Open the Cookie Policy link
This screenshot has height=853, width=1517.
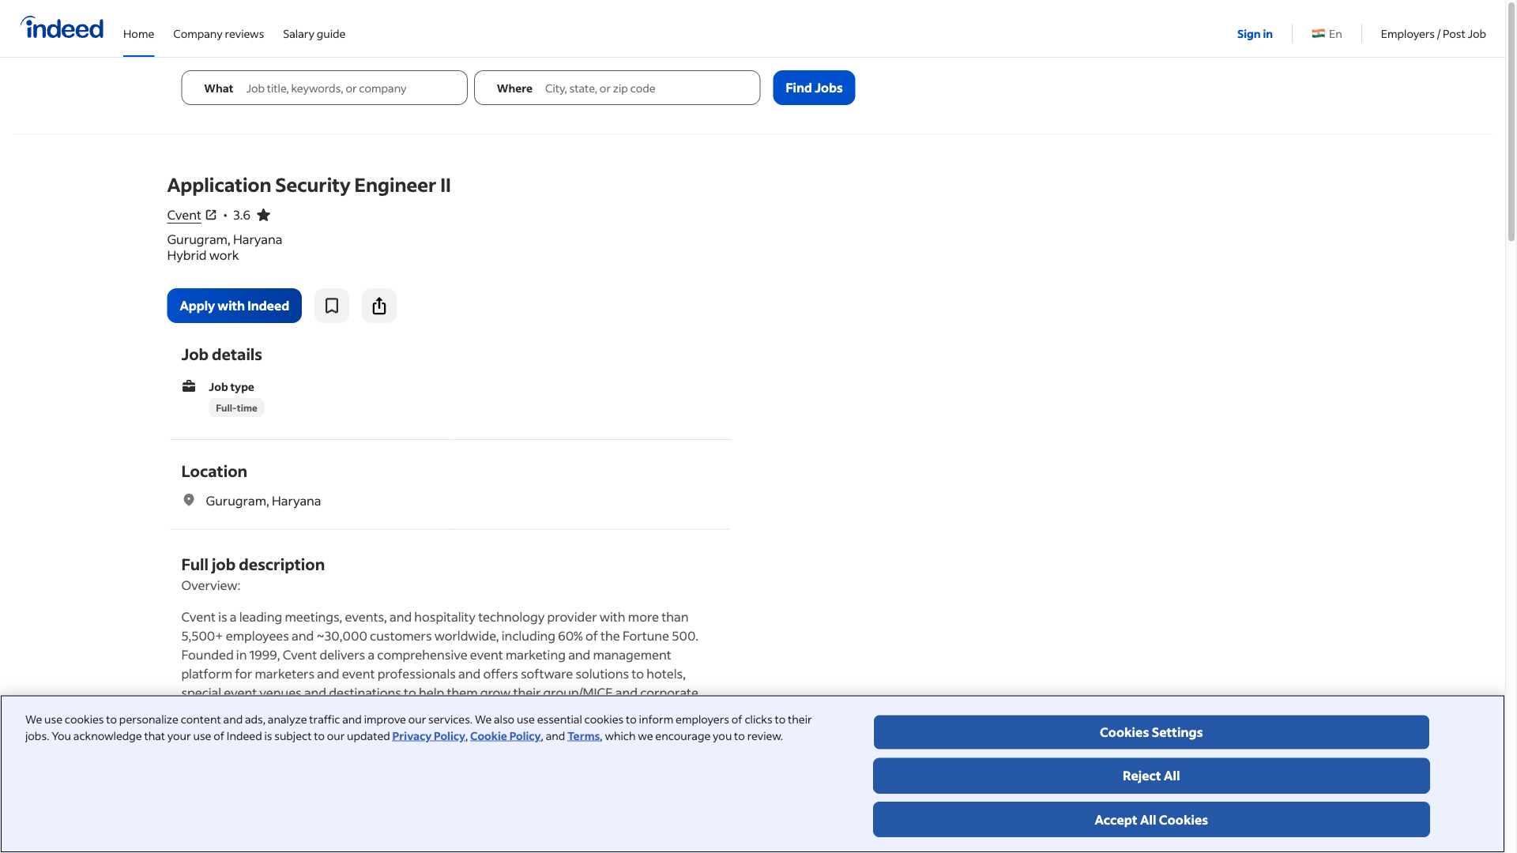tap(506, 736)
